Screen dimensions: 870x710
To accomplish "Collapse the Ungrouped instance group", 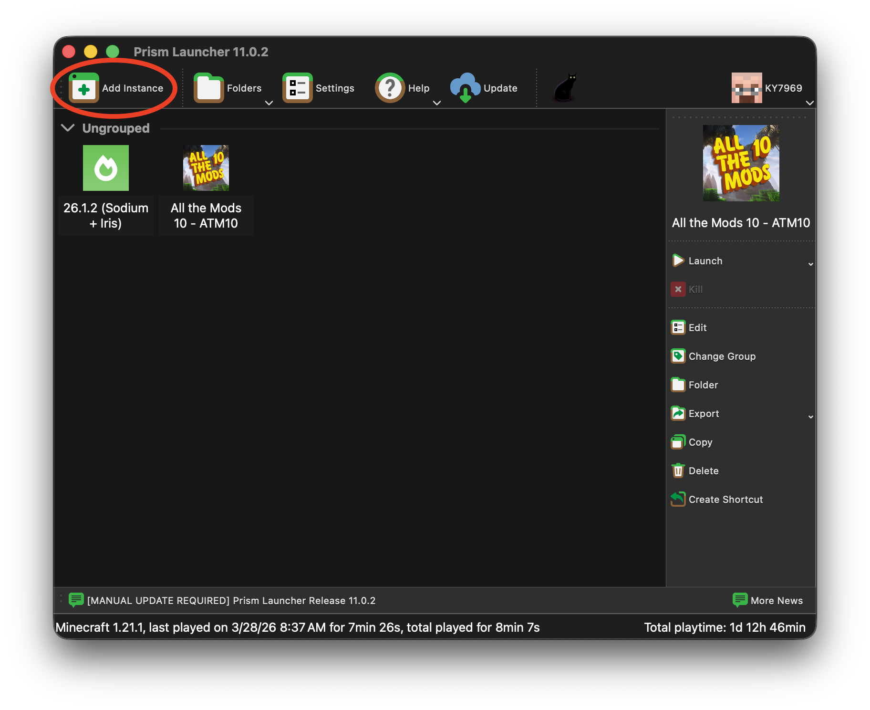I will [68, 128].
